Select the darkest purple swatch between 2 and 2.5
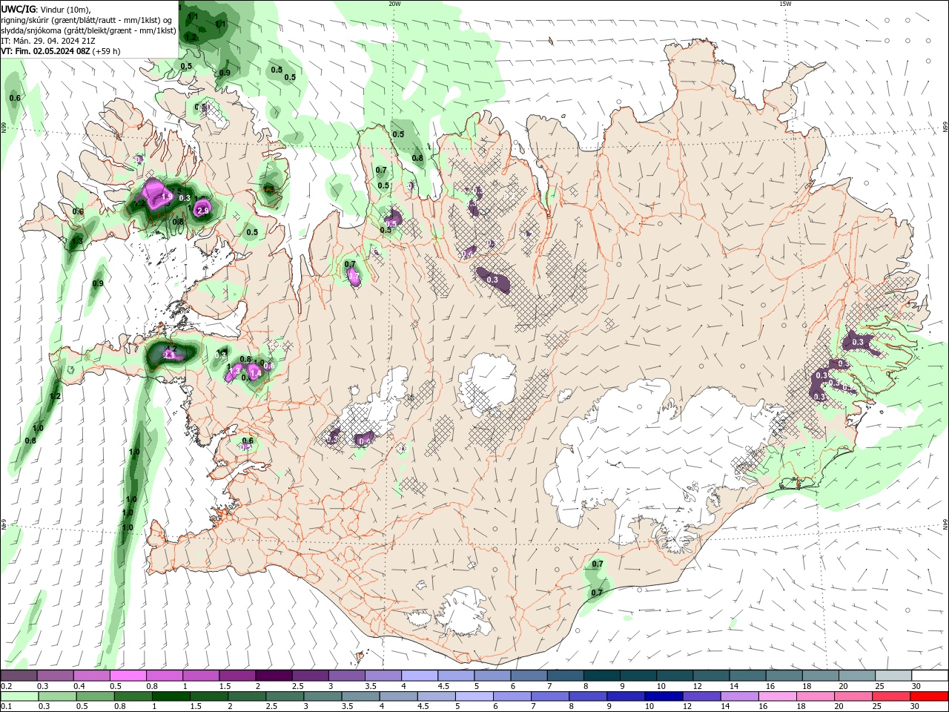The height and width of the screenshot is (712, 949). coord(274,676)
